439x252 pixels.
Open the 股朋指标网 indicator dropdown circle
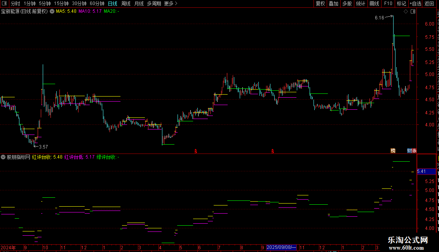coord(3,157)
